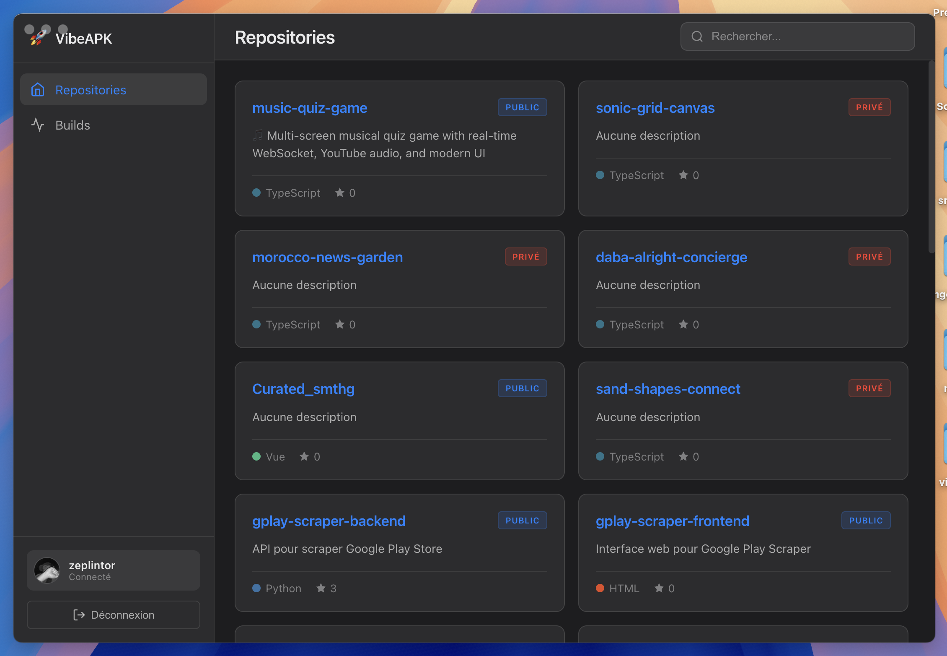
Task: Click inside the Rechercher search field
Action: [x=796, y=36]
